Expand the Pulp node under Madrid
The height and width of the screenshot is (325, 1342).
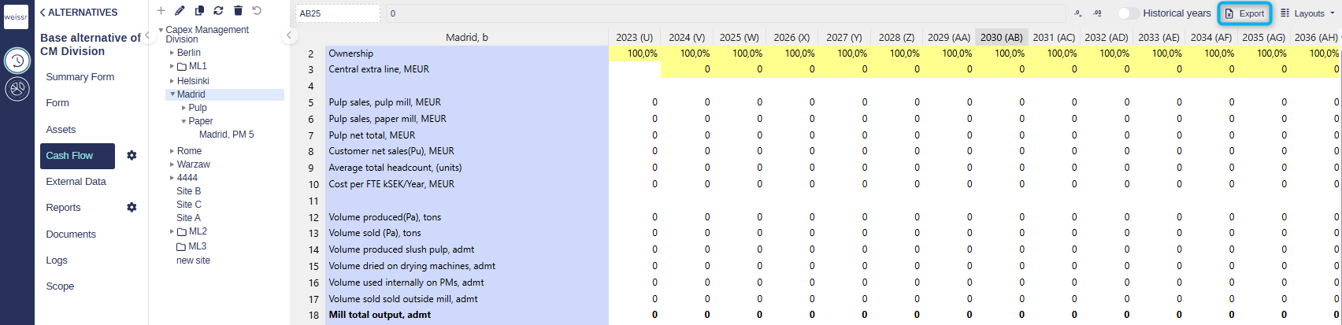[184, 108]
